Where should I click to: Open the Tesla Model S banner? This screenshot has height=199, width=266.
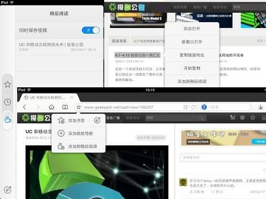[138, 20]
